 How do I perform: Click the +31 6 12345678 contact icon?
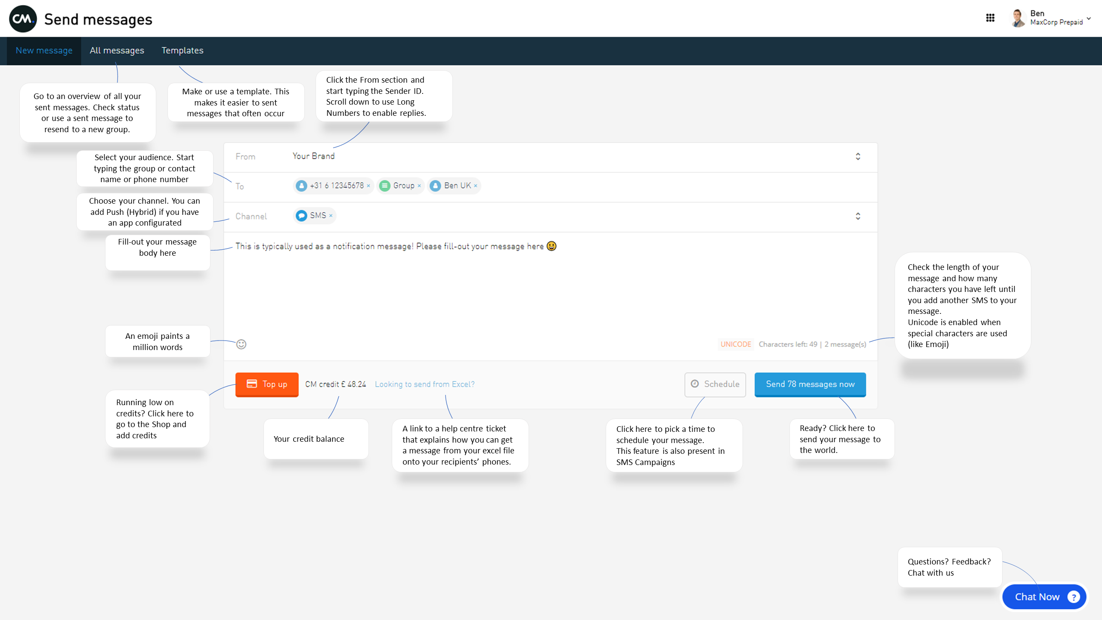click(301, 186)
